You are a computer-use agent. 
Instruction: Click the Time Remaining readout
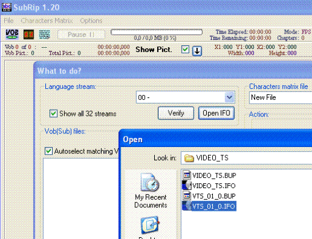(x=240, y=38)
